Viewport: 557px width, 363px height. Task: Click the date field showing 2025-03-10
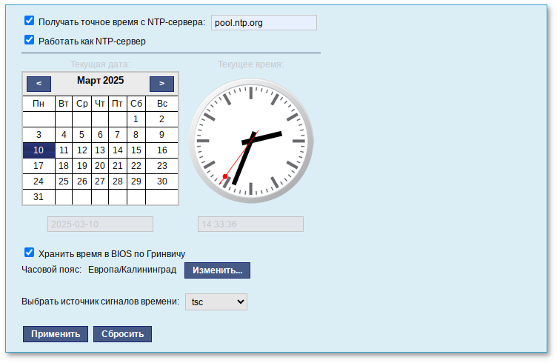coord(100,224)
